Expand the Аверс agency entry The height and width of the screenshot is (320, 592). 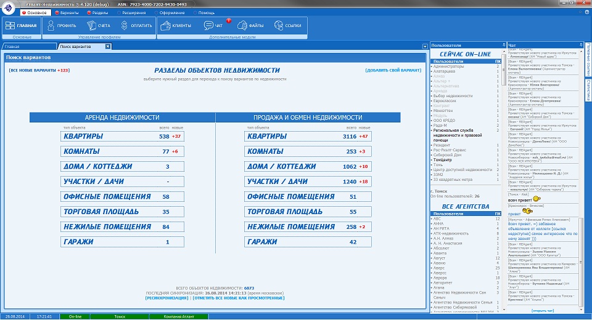[432, 268]
